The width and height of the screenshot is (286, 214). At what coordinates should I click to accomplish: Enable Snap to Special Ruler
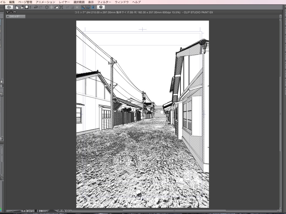coord(88,8)
